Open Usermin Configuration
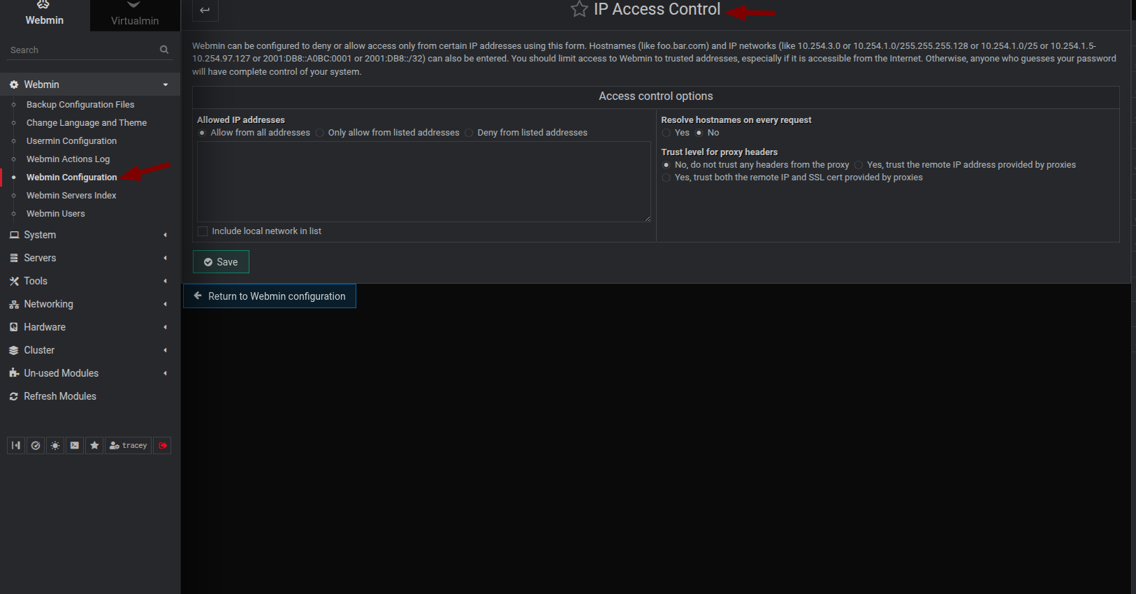Image resolution: width=1136 pixels, height=594 pixels. pos(71,141)
